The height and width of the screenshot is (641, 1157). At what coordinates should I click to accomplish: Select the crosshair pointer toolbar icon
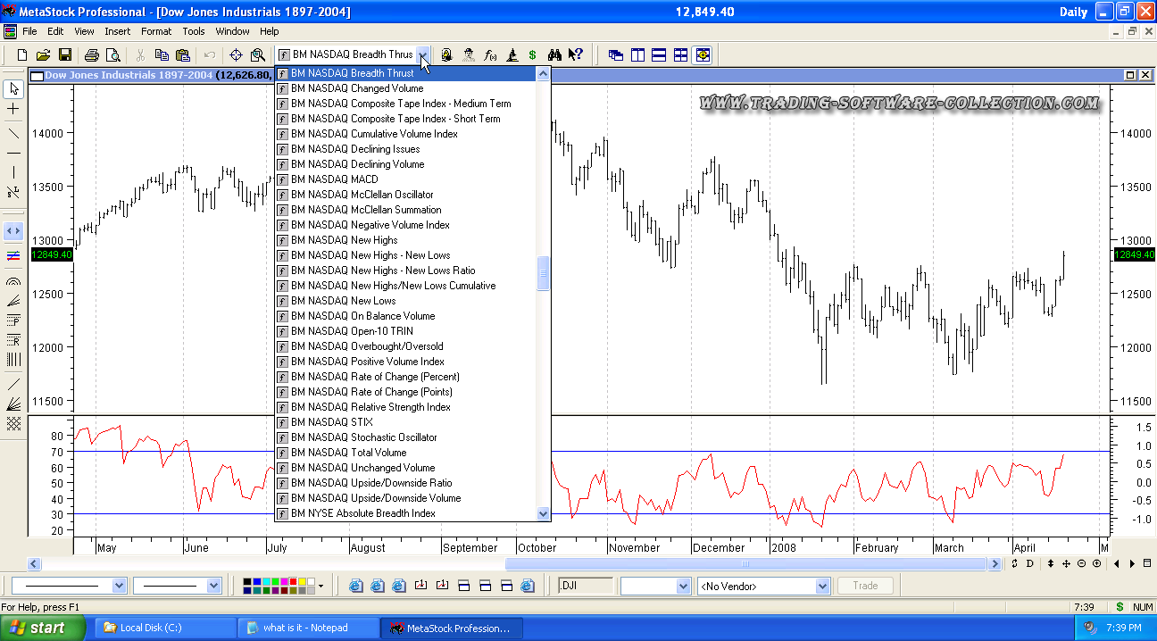236,55
